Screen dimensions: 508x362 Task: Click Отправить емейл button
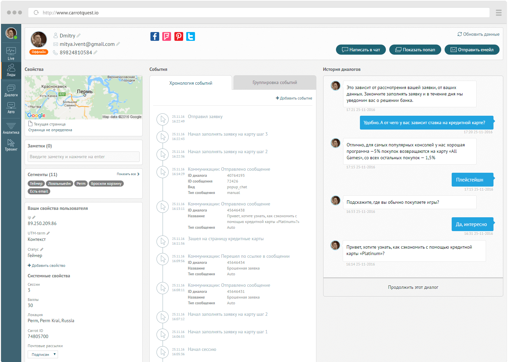pyautogui.click(x=472, y=50)
